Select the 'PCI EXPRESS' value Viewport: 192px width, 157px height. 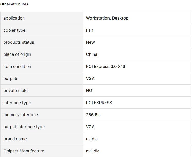pyautogui.click(x=99, y=103)
